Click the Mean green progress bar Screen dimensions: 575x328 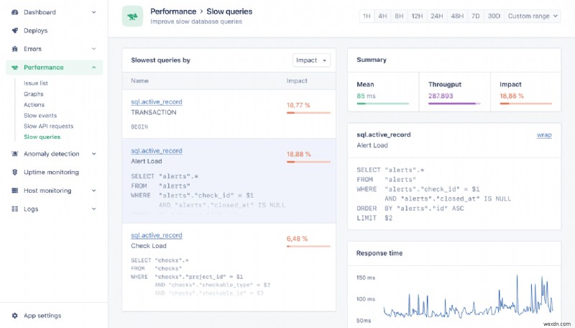pyautogui.click(x=383, y=104)
